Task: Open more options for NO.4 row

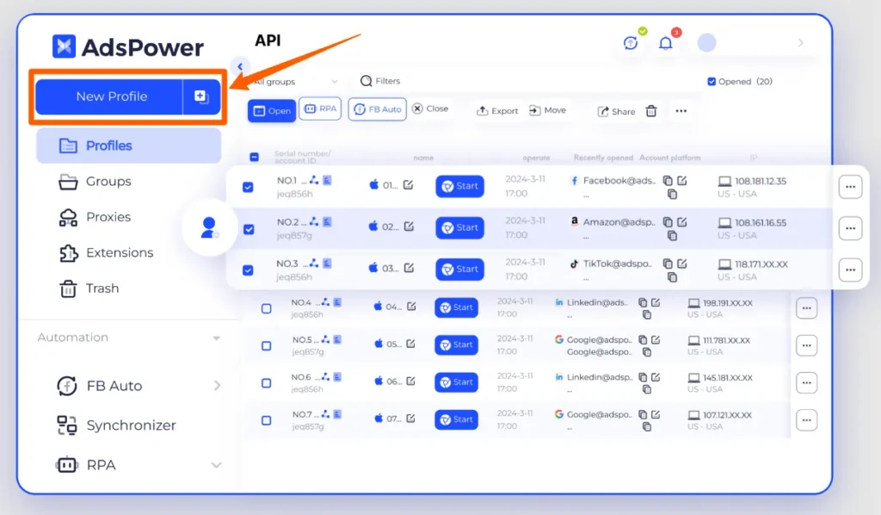Action: [x=806, y=308]
